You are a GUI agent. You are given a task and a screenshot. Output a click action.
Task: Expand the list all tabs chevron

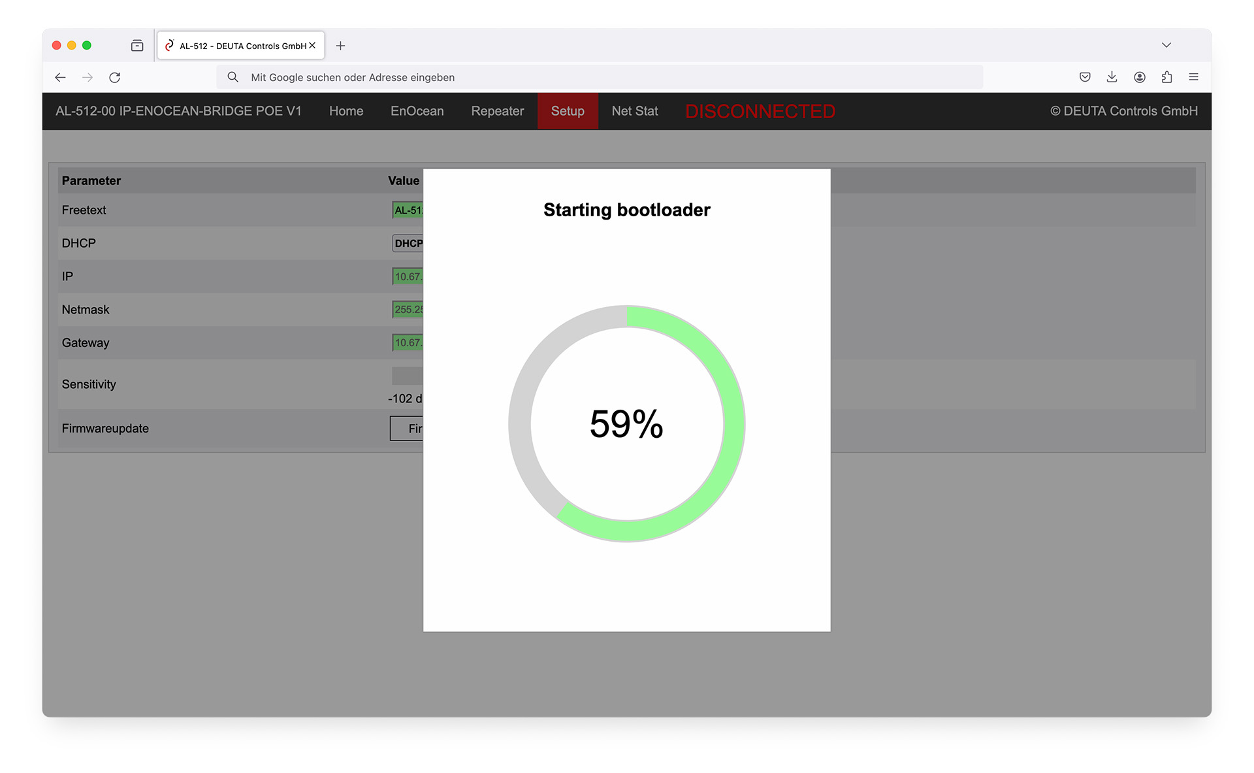pyautogui.click(x=1166, y=45)
